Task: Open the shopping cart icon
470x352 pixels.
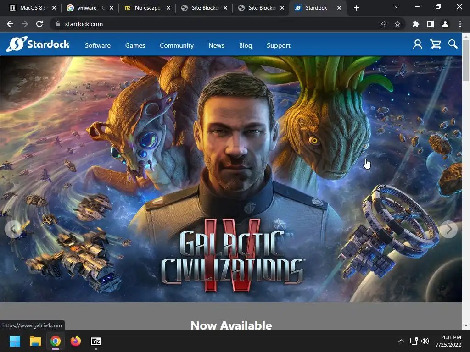Action: pos(435,44)
